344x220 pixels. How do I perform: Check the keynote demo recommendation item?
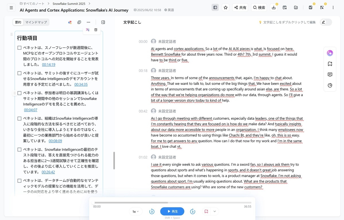tap(19, 93)
